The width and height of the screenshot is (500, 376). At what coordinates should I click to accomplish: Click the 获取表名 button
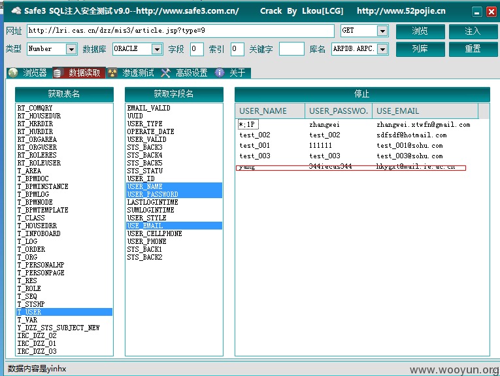pos(64,94)
